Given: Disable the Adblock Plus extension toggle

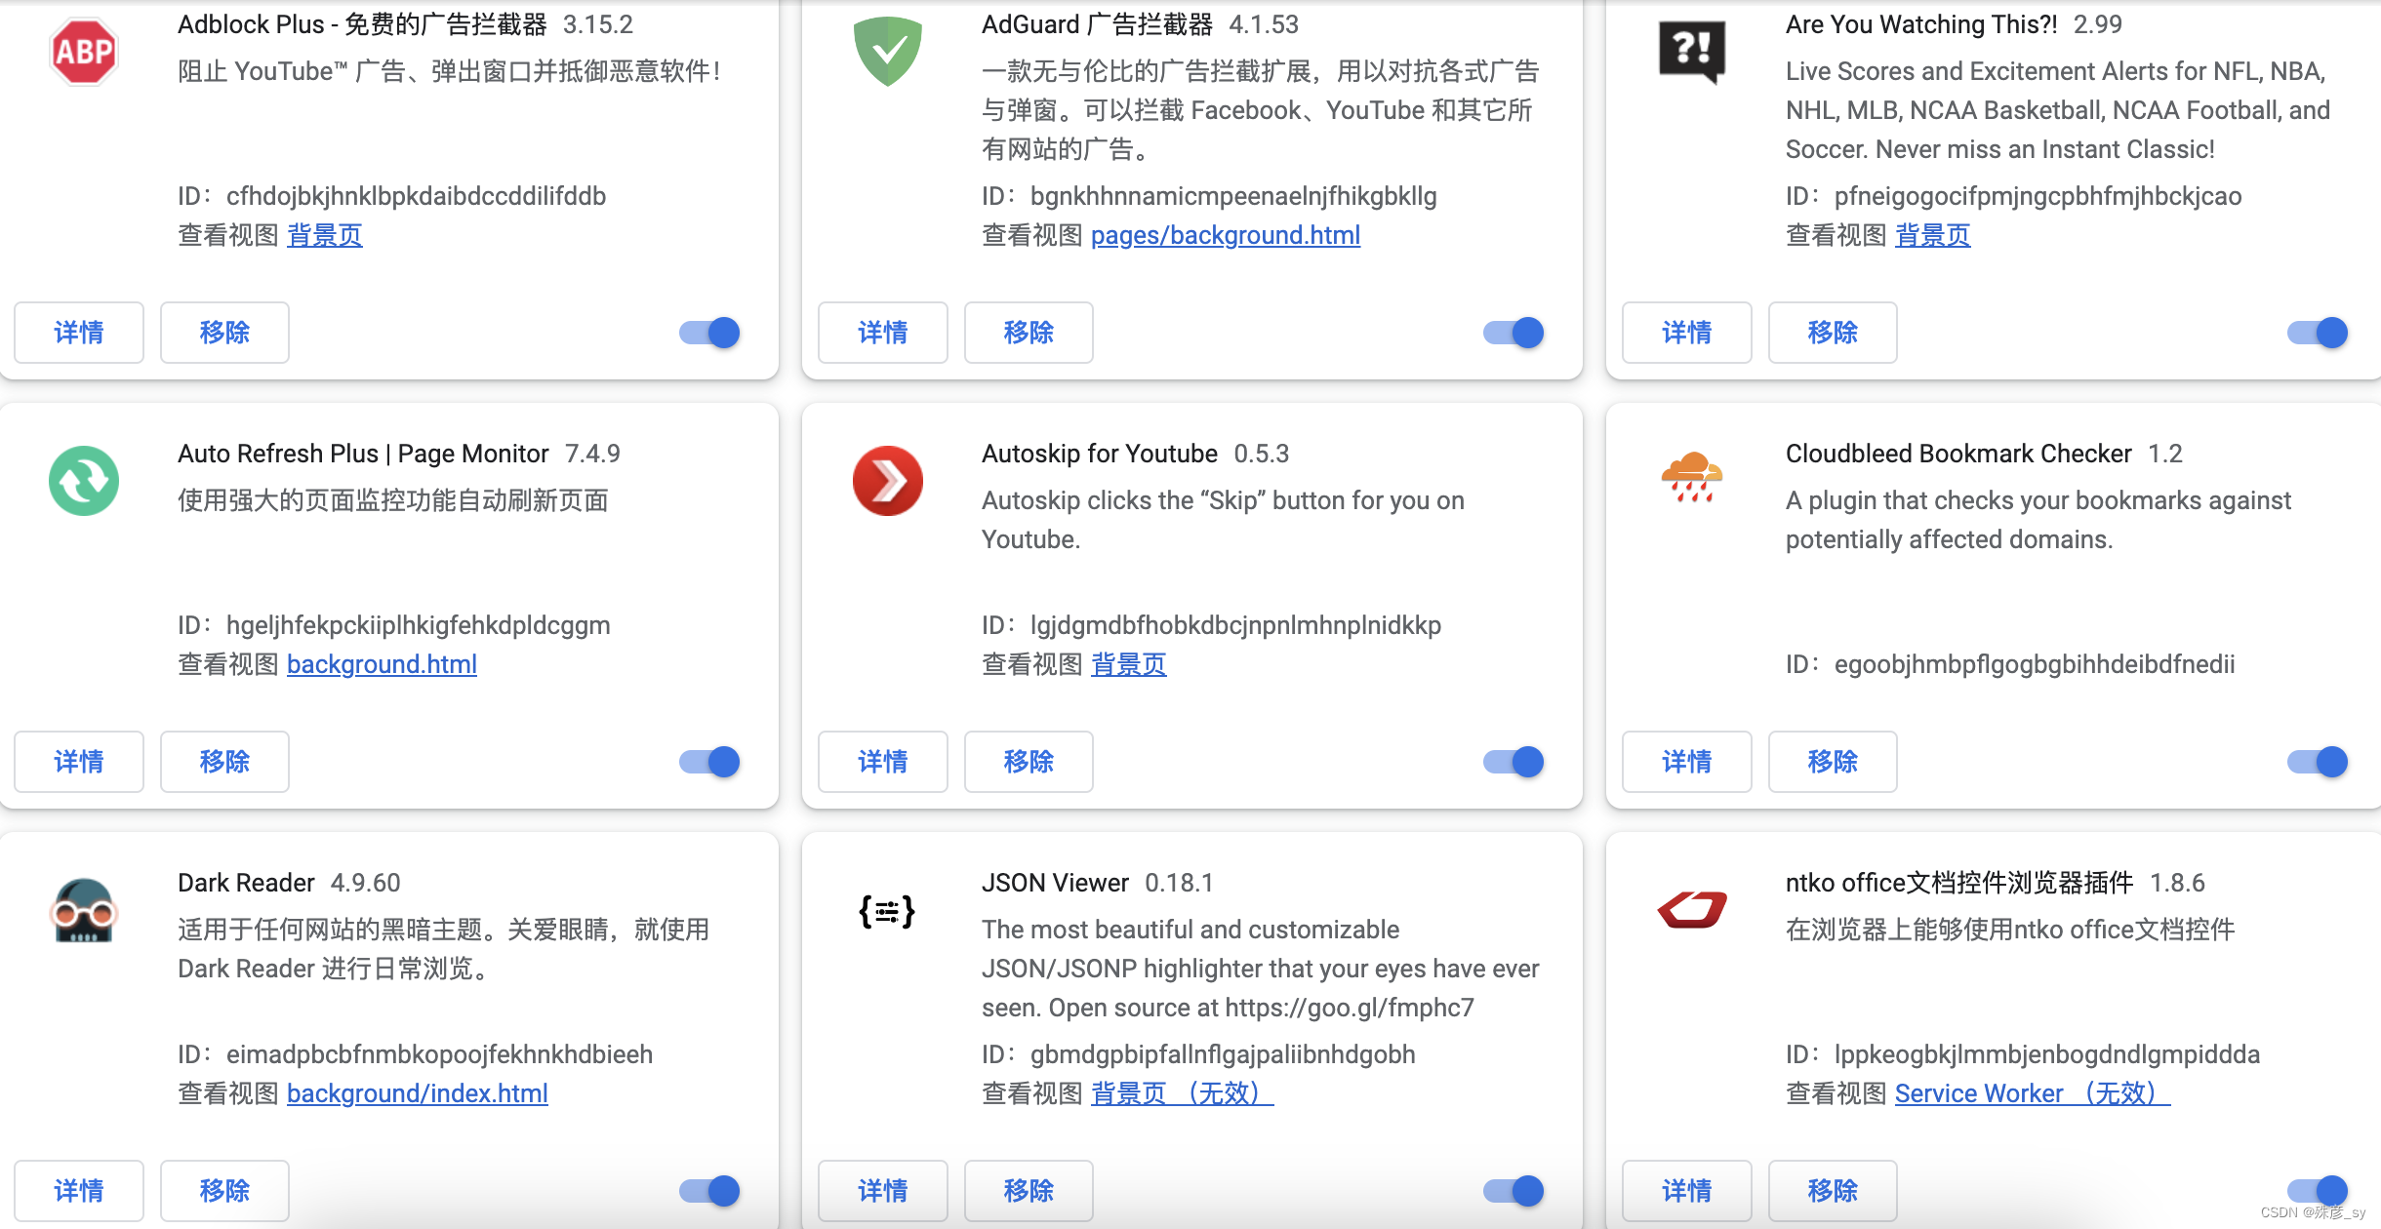Looking at the screenshot, I should click(x=710, y=333).
